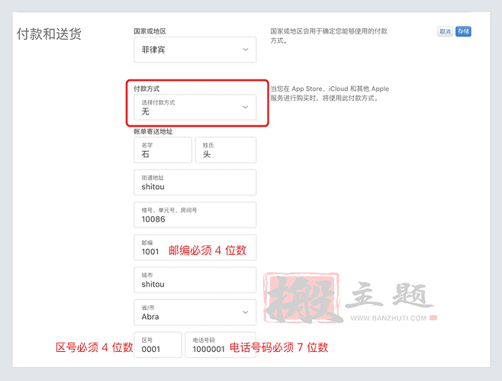Image resolution: width=502 pixels, height=381 pixels.
Task: Click the 城市 city field
Action: 195,279
